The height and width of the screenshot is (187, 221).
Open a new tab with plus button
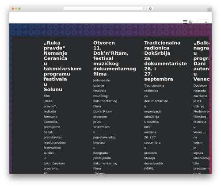(210, 10)
